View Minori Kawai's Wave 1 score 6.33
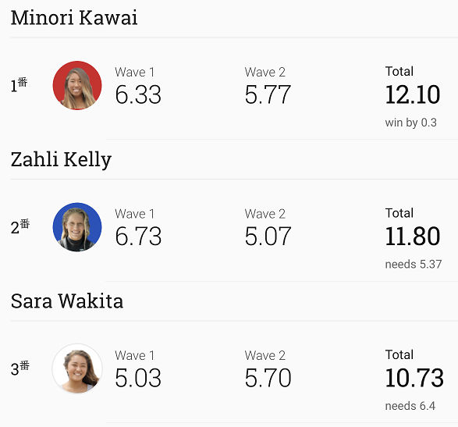This screenshot has width=458, height=427. pos(138,94)
